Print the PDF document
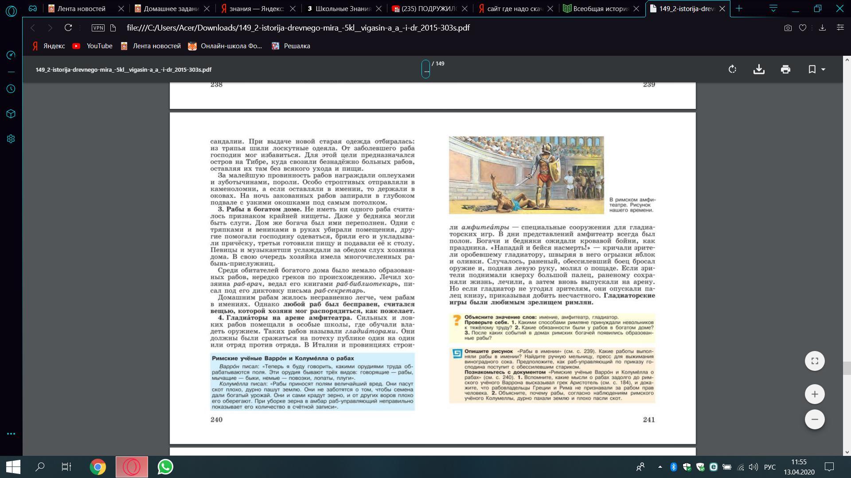Screen dimensions: 851x478 (785, 69)
